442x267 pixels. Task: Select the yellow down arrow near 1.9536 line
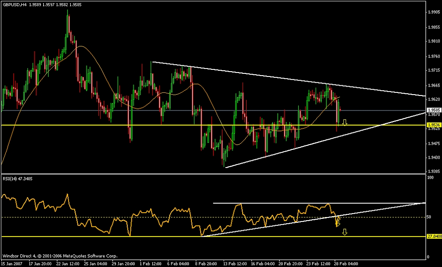[x=344, y=122]
